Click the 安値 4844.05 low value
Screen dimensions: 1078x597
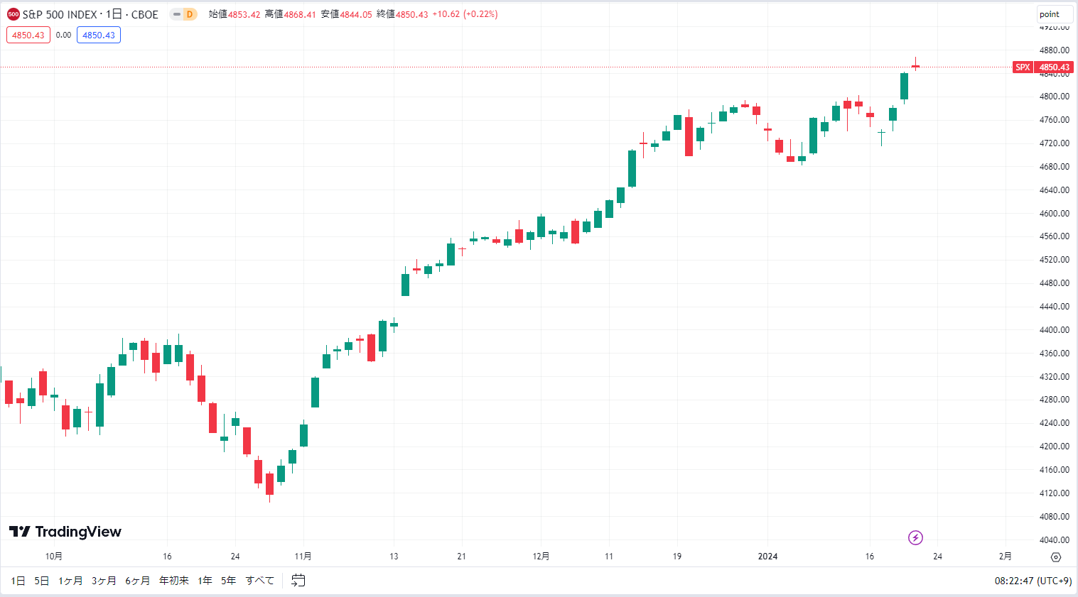point(346,14)
